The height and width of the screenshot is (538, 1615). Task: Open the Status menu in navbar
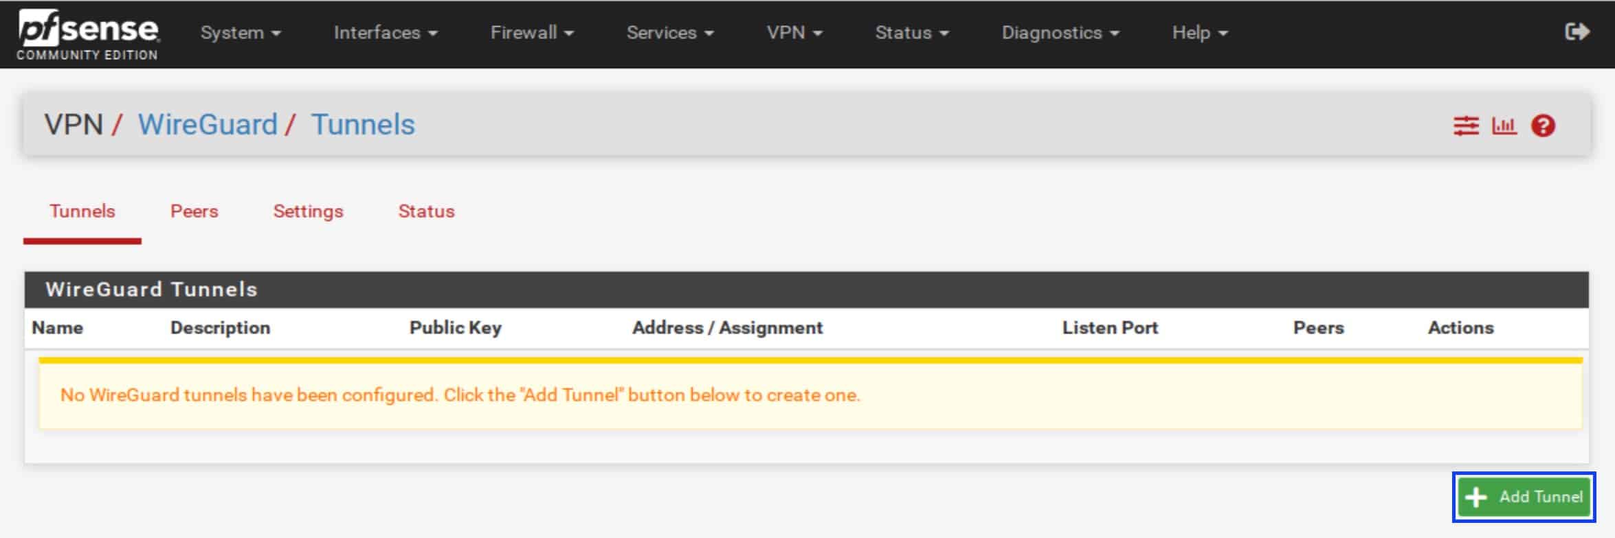tap(912, 32)
